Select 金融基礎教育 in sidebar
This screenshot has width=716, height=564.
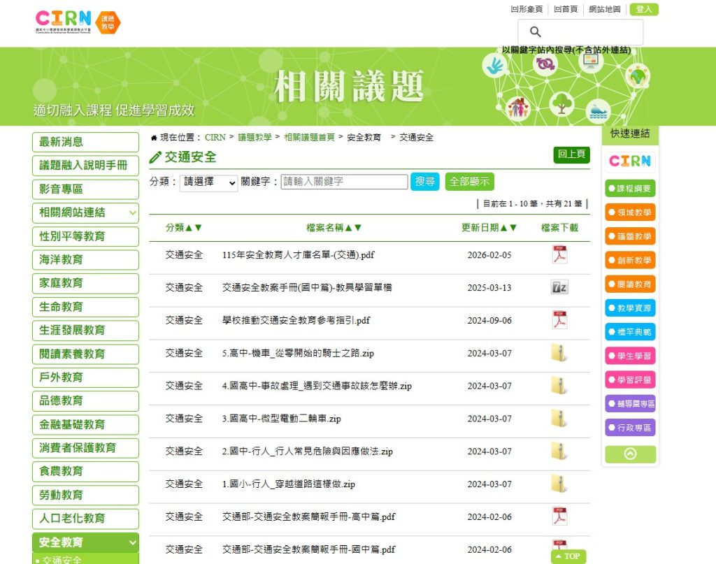pos(85,424)
